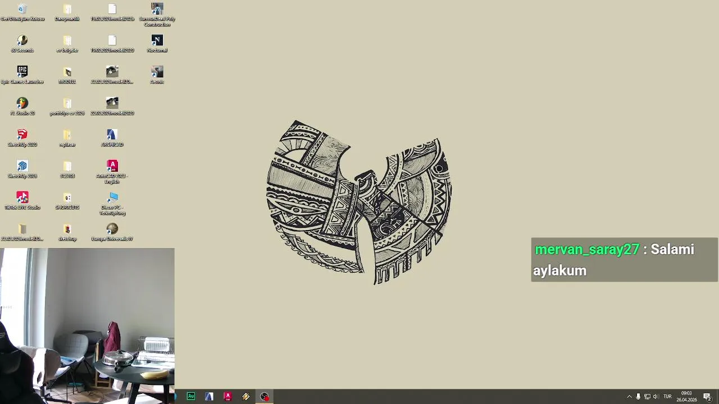The height and width of the screenshot is (404, 719).
Task: Click the yellow app icon in taskbar
Action: point(246,397)
